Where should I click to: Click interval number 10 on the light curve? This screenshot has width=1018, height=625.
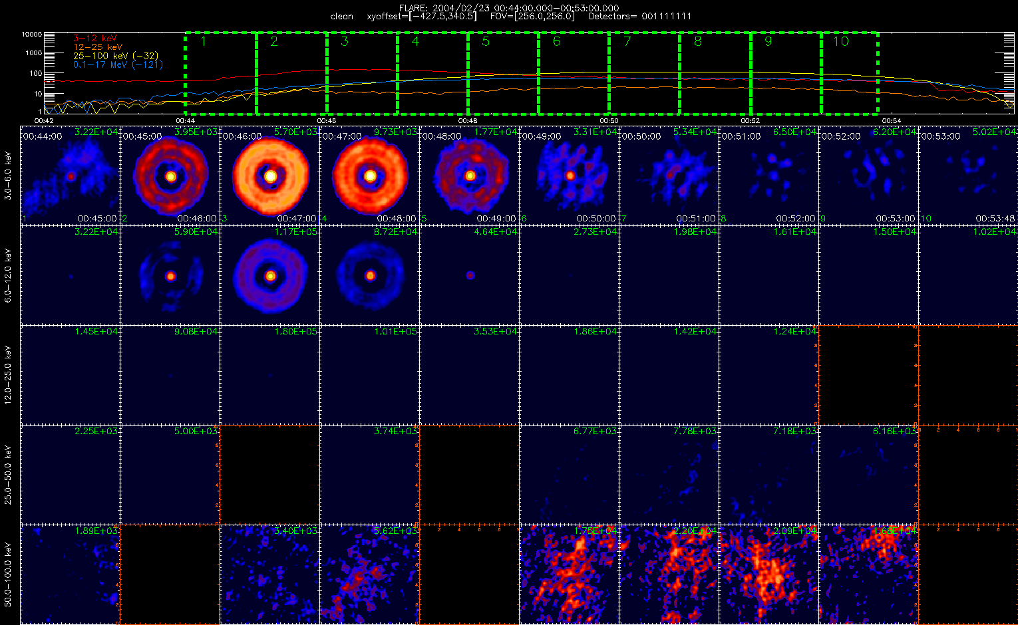(x=841, y=41)
